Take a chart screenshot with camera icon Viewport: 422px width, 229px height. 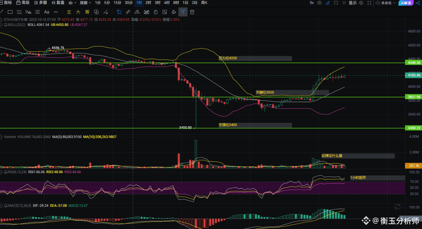pos(319,3)
